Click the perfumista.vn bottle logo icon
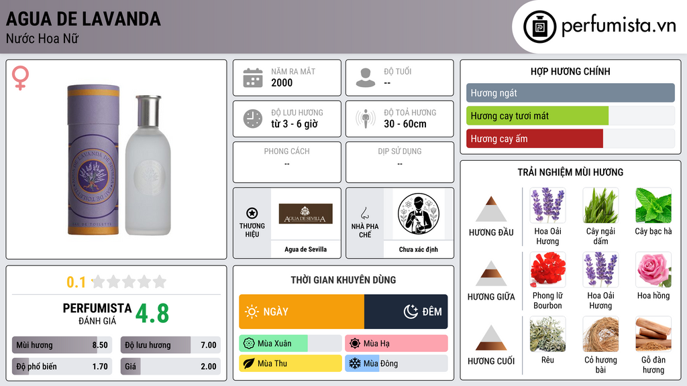 (539, 27)
